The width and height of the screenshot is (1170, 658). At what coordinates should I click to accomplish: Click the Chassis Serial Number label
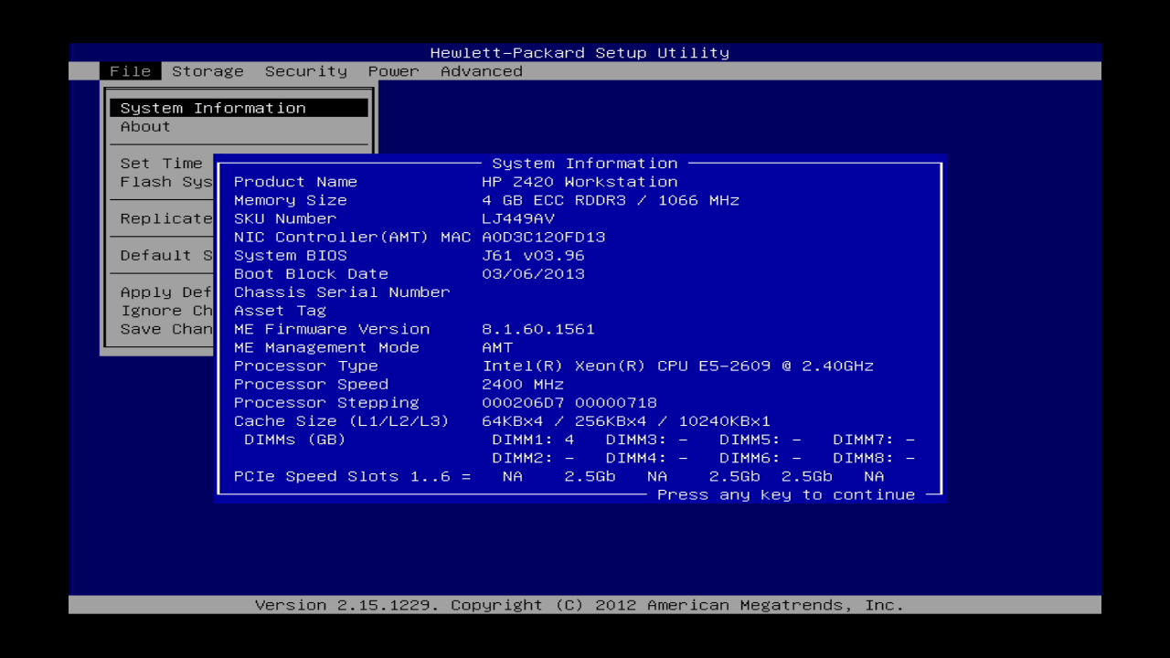pos(342,292)
